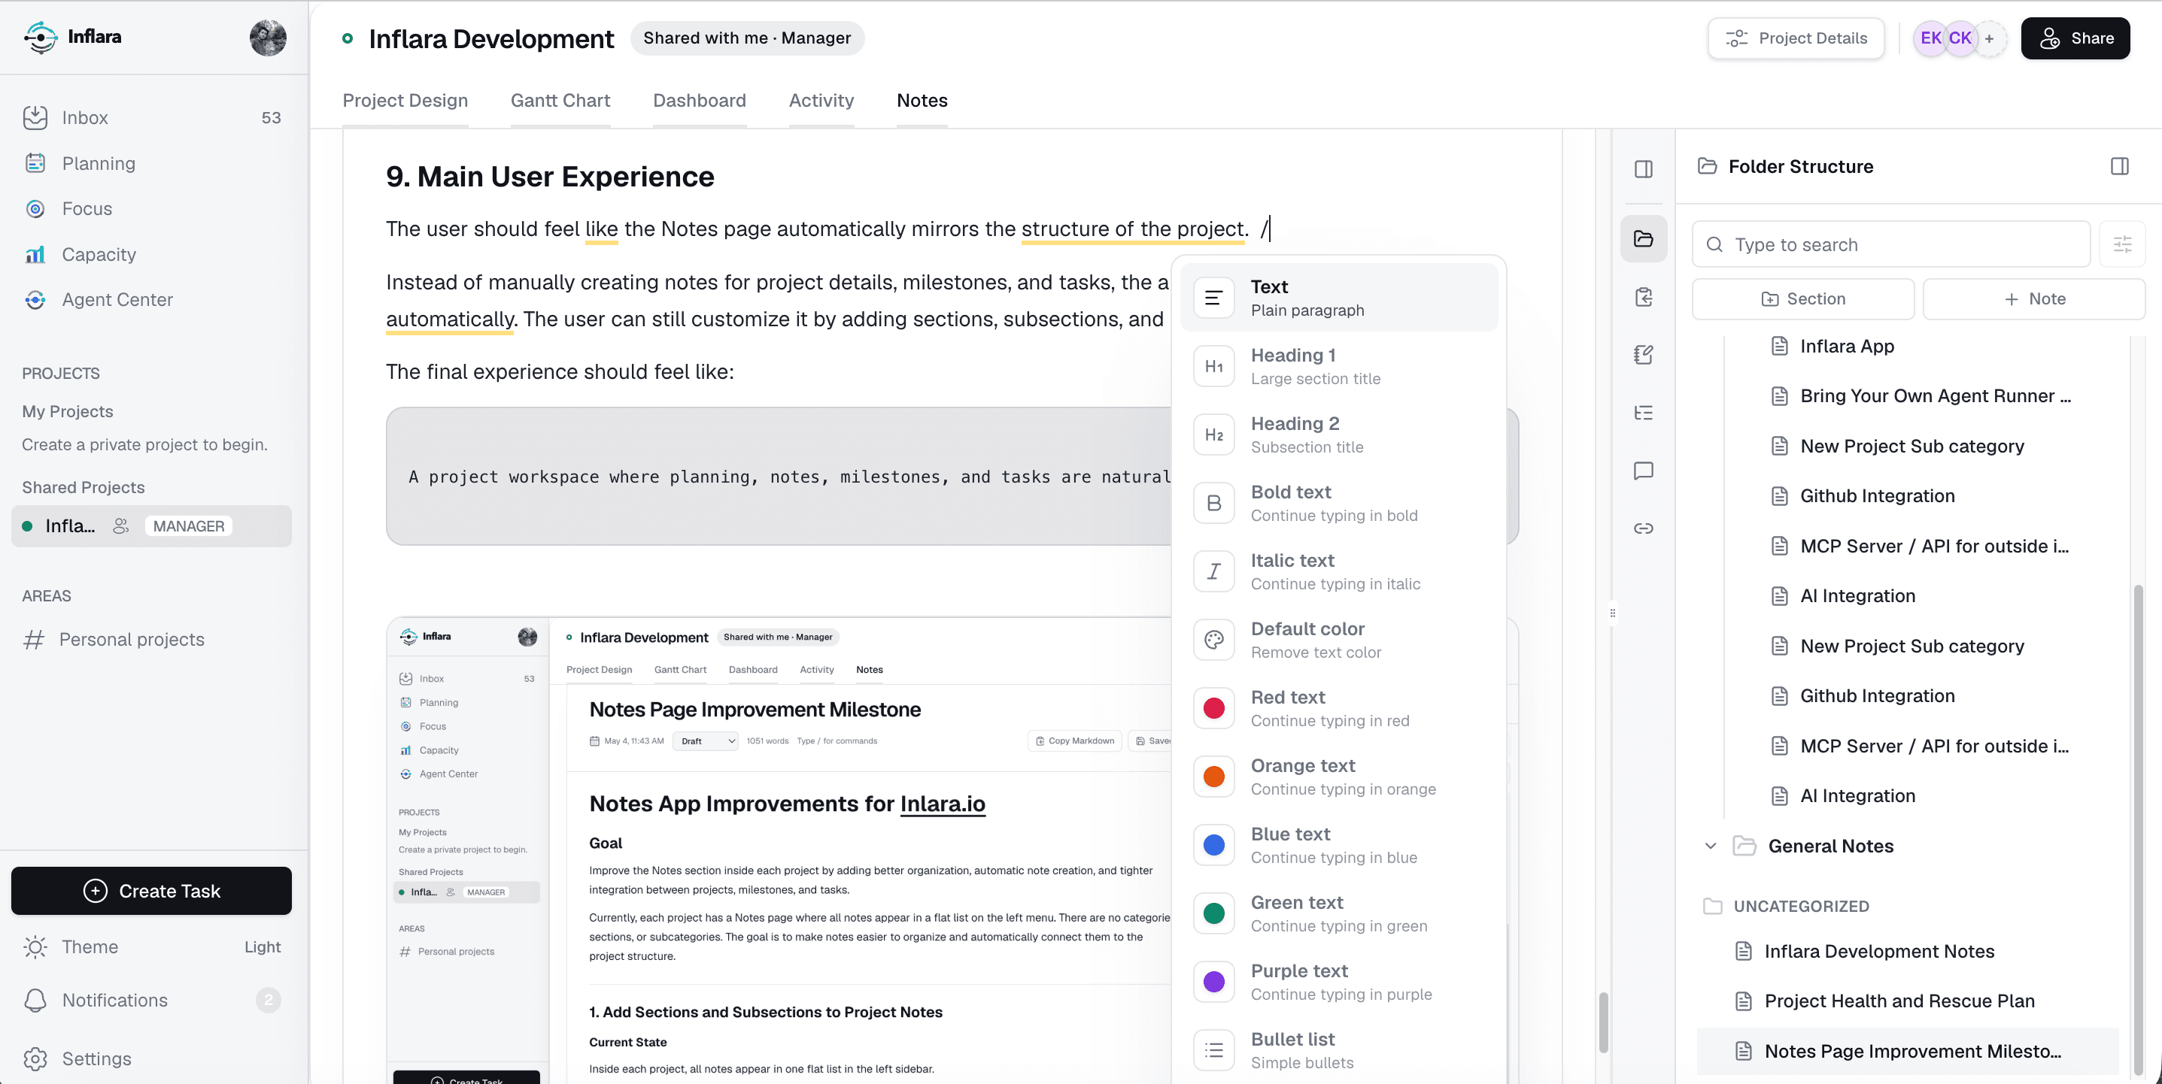The height and width of the screenshot is (1084, 2162).
Task: Open the comments rail icon
Action: click(x=1644, y=471)
